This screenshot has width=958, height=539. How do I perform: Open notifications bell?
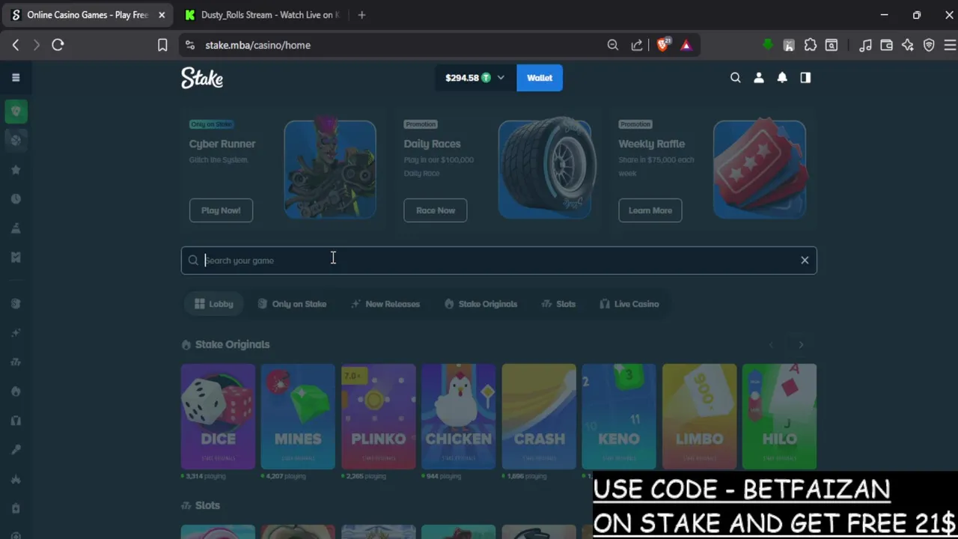tap(782, 78)
